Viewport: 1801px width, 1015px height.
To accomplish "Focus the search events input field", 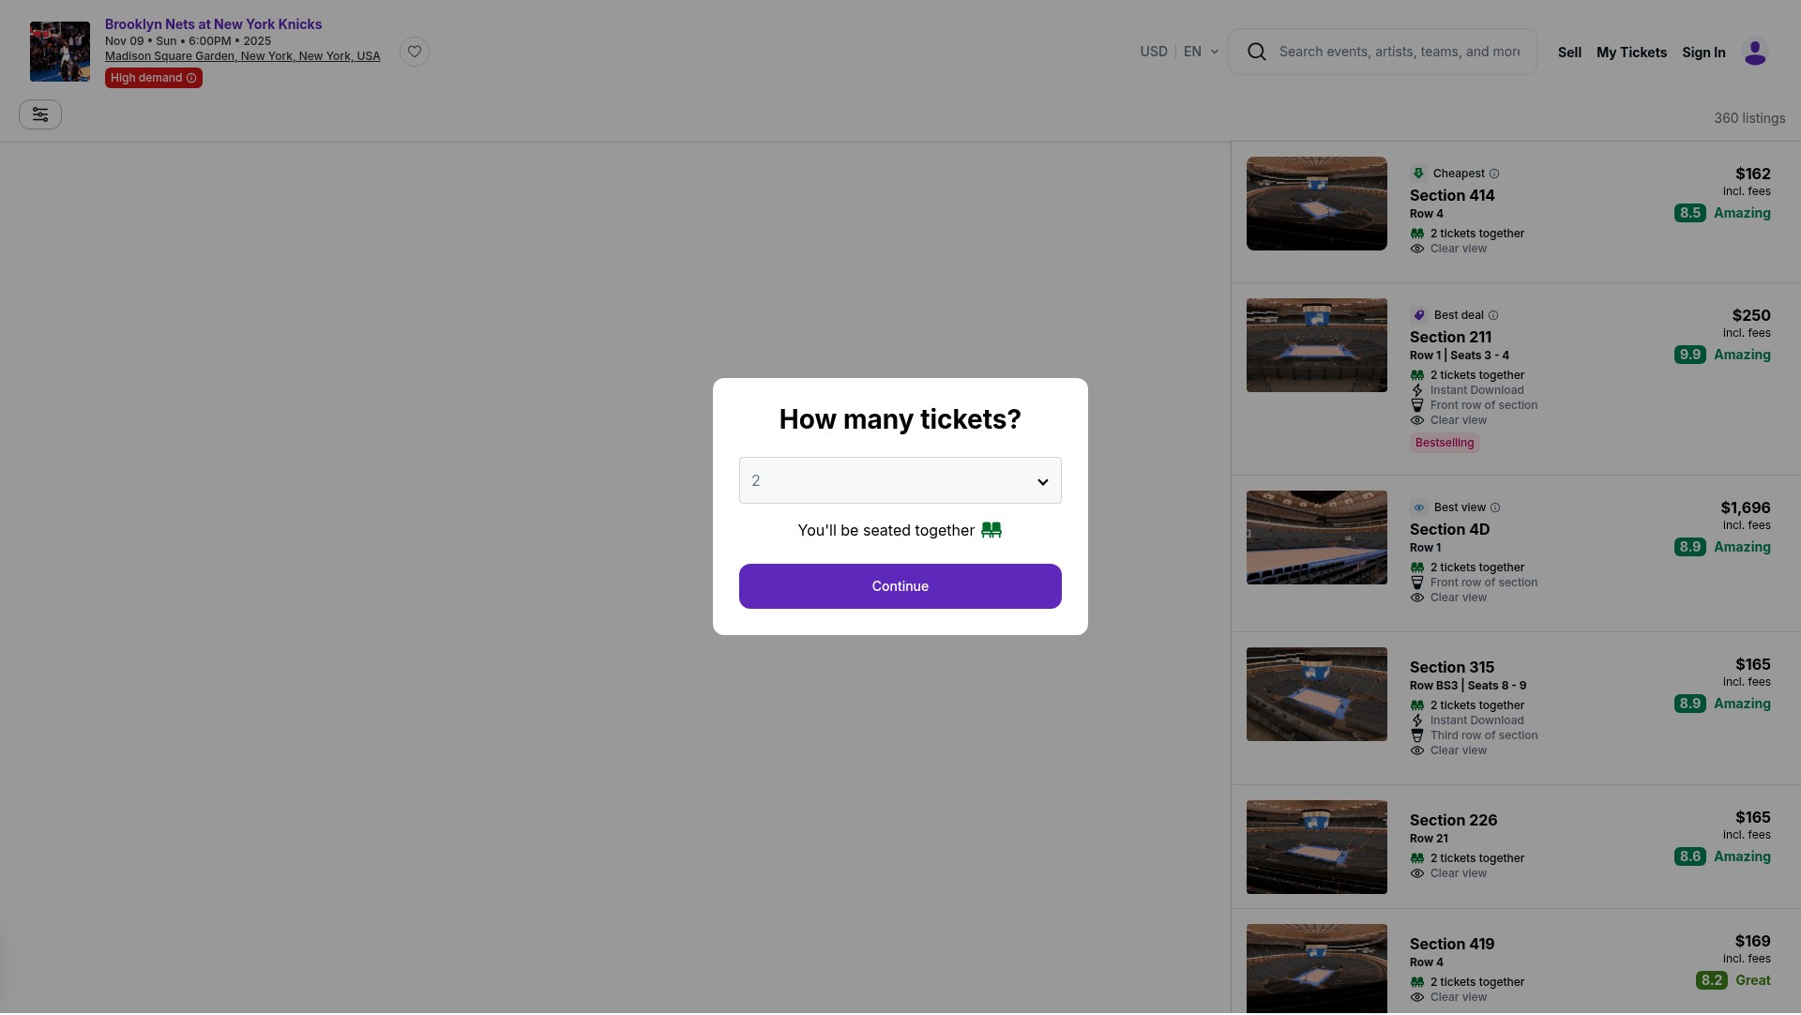I will pyautogui.click(x=1400, y=52).
